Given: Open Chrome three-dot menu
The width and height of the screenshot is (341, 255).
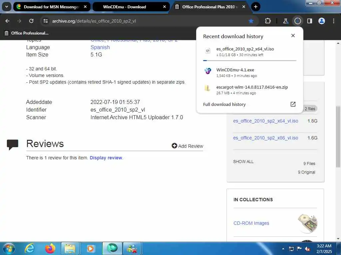Looking at the screenshot, I should click(334, 21).
